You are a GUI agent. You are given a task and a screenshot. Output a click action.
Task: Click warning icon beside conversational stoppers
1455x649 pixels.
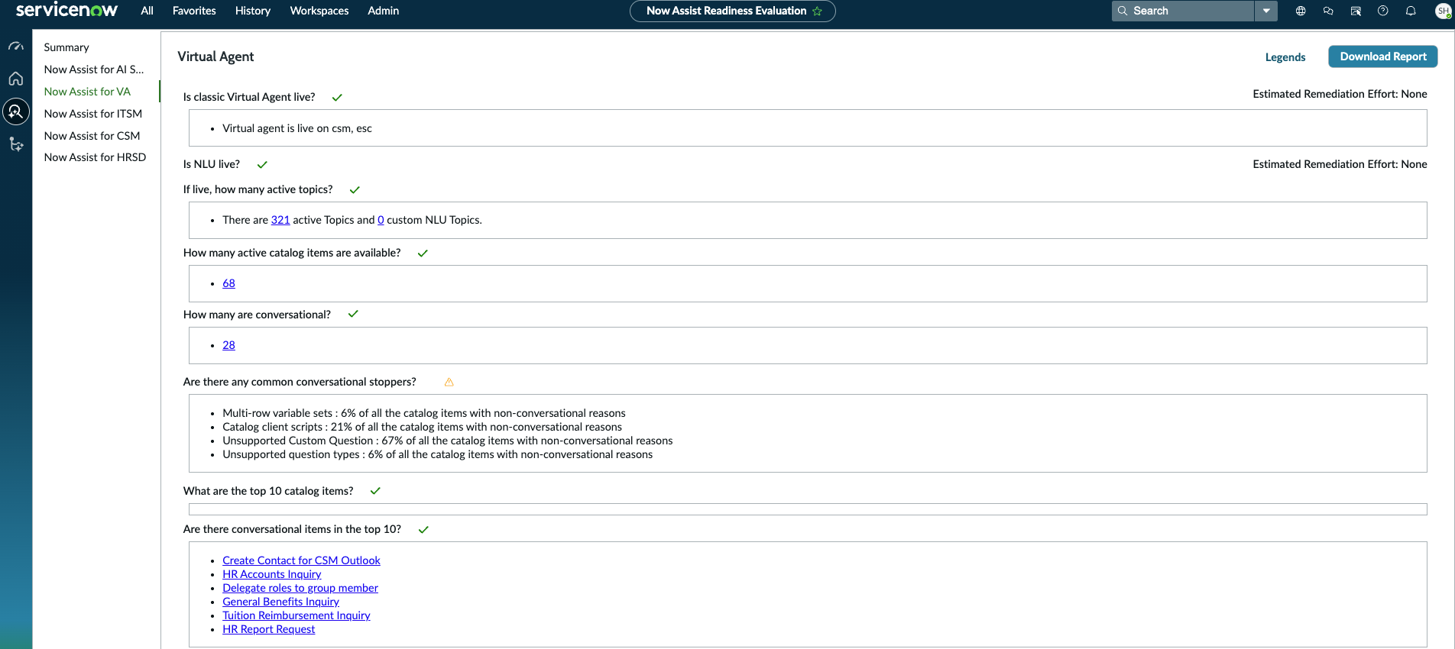point(449,382)
